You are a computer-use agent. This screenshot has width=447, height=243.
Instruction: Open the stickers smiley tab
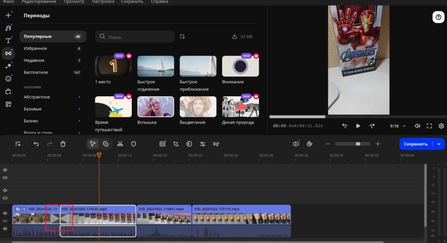(x=8, y=78)
